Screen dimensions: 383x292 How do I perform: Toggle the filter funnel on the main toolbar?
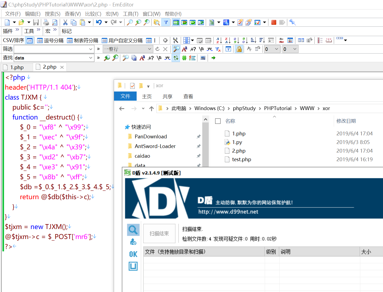click(166, 22)
